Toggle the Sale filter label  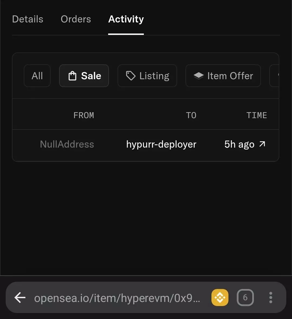pyautogui.click(x=91, y=76)
